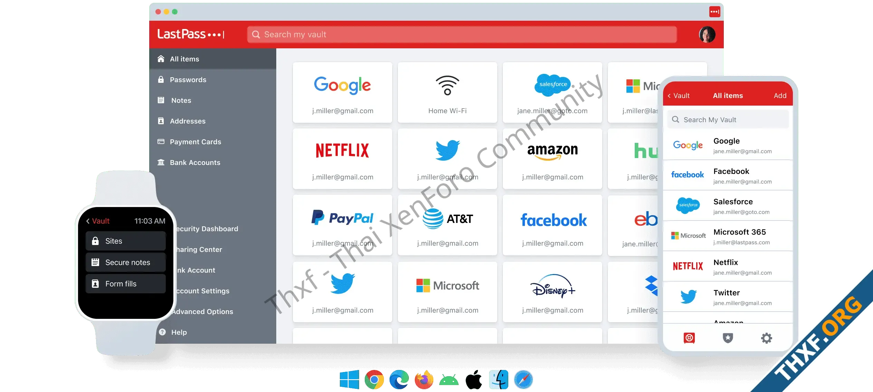Open Sites on the watch

(126, 241)
